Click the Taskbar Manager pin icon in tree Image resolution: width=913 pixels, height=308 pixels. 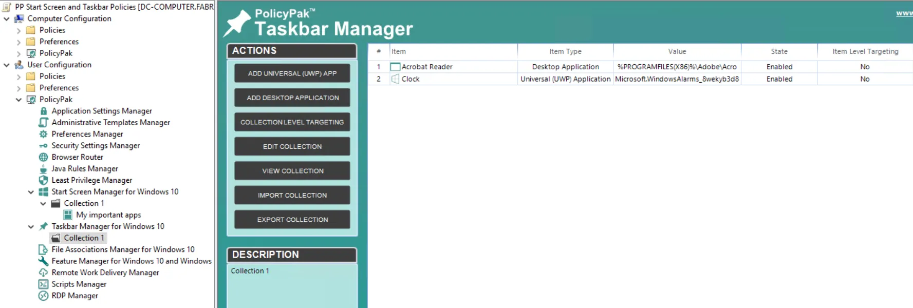point(44,226)
